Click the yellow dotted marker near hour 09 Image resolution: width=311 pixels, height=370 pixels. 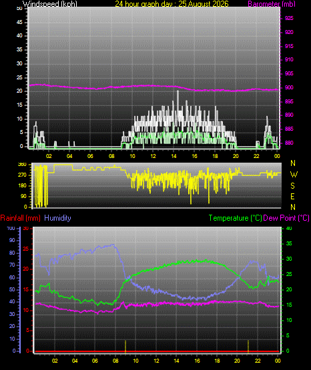(125, 347)
